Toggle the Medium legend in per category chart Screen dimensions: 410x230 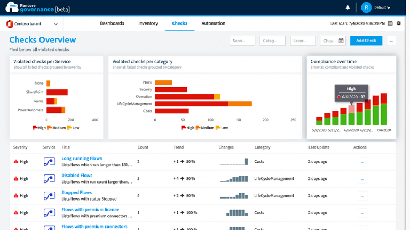(x=205, y=128)
